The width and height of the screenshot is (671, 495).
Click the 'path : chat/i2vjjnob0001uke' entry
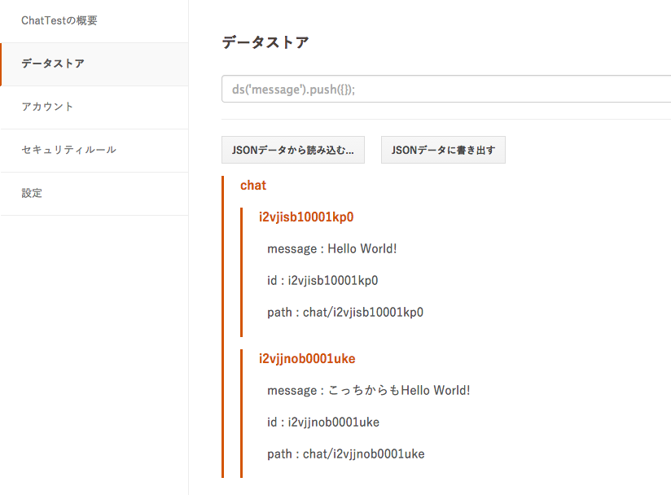[x=346, y=453]
